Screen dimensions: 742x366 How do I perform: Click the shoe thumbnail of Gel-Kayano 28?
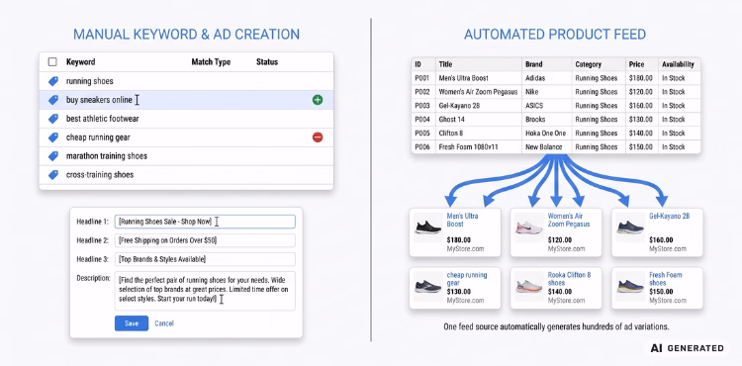[630, 228]
